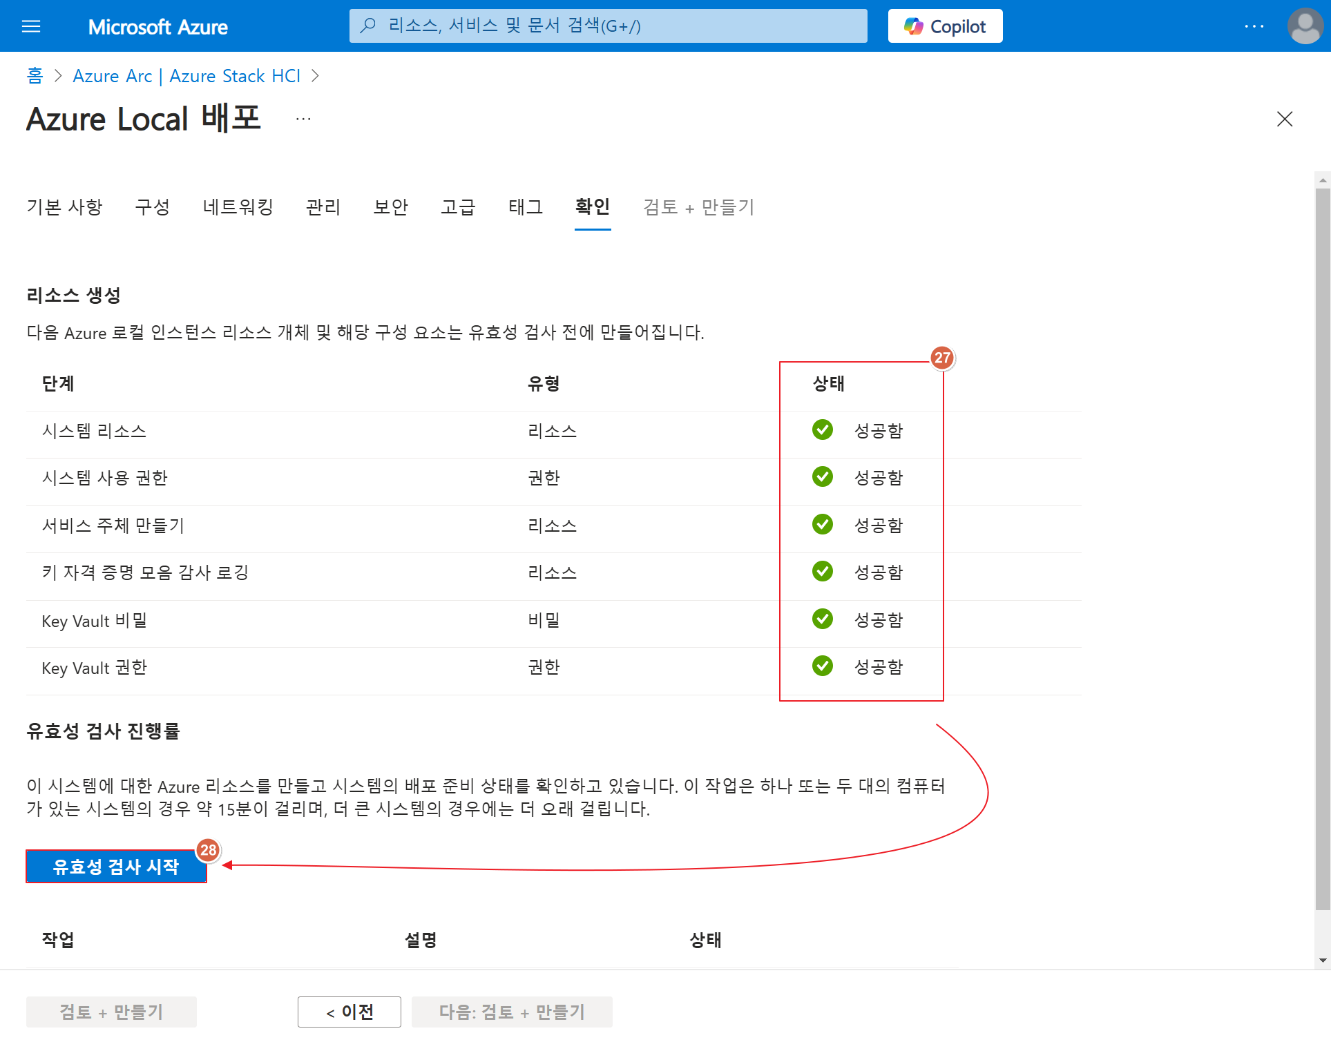The width and height of the screenshot is (1331, 1051).
Task: Switch to the 기본 사항 tab
Action: click(64, 206)
